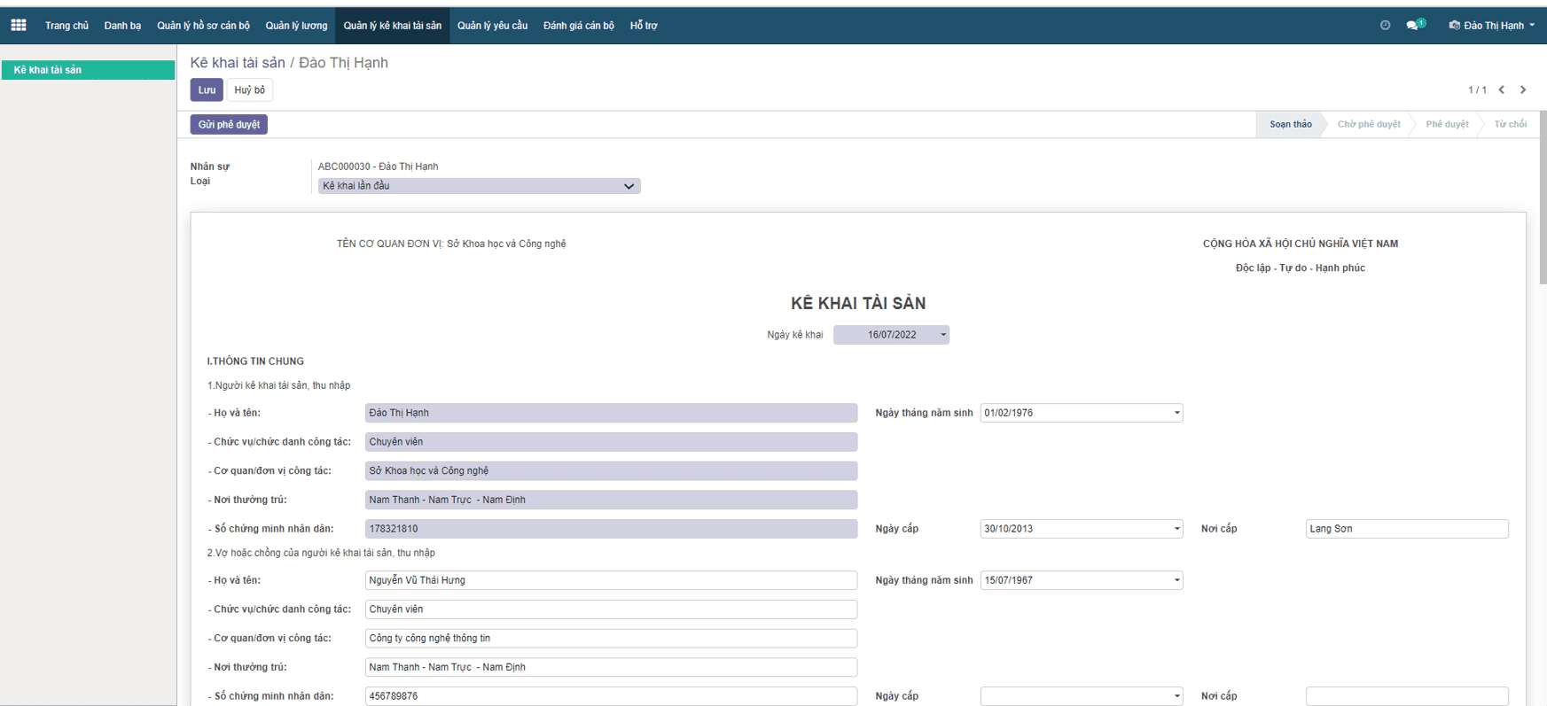1547x706 pixels.
Task: Select Quản lý hồ sơ cán bộ menu
Action: pos(203,26)
